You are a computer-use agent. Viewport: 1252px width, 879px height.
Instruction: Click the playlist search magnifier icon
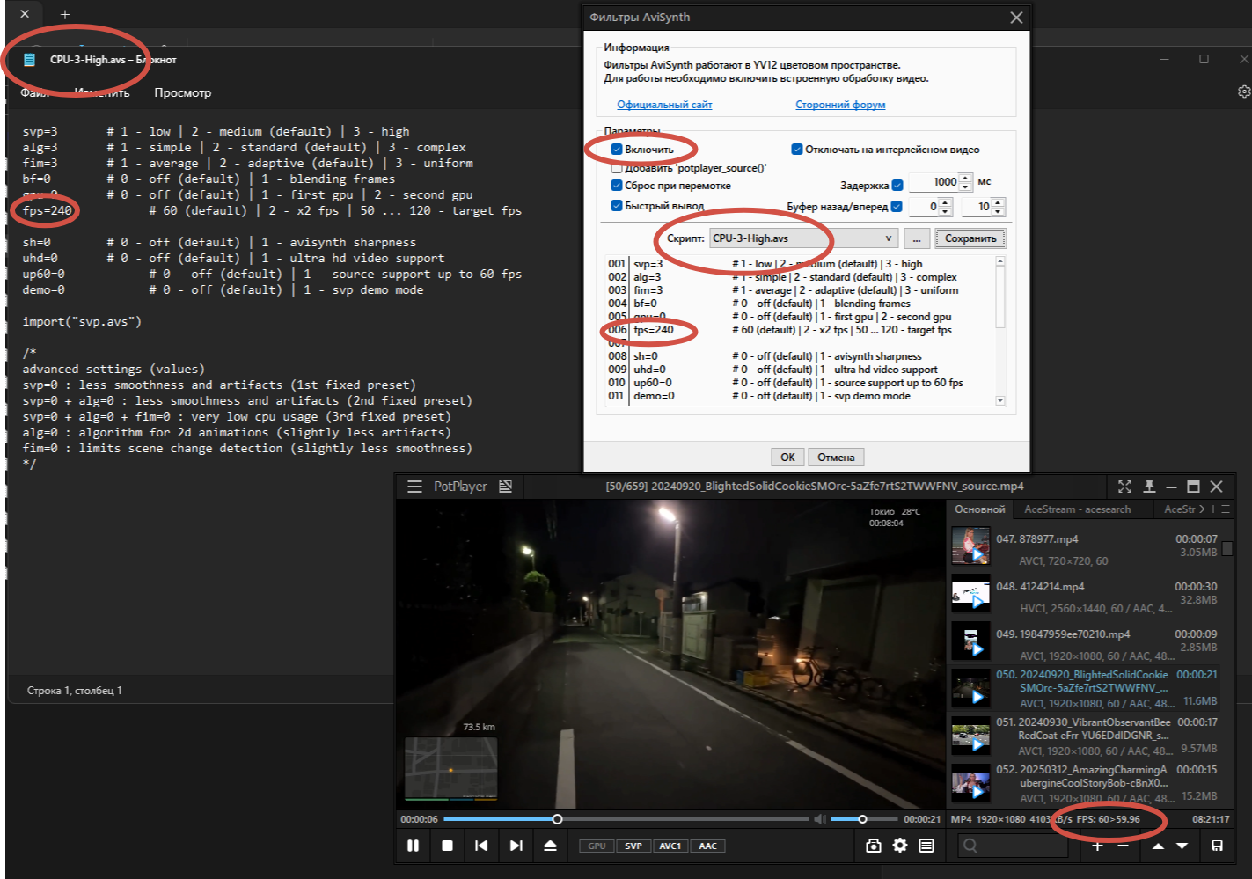pyautogui.click(x=970, y=846)
